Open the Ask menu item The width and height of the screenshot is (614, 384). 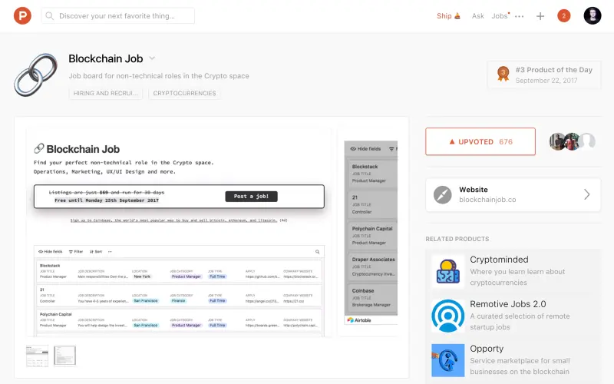click(x=477, y=16)
